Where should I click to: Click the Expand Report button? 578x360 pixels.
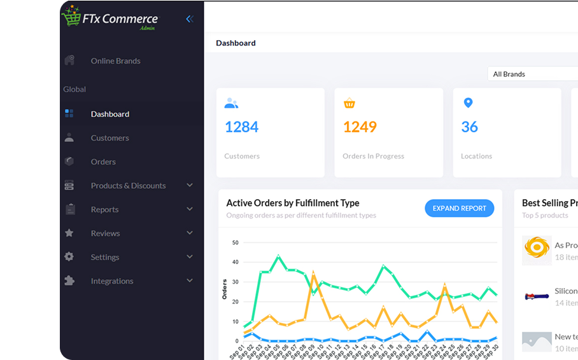coord(459,208)
